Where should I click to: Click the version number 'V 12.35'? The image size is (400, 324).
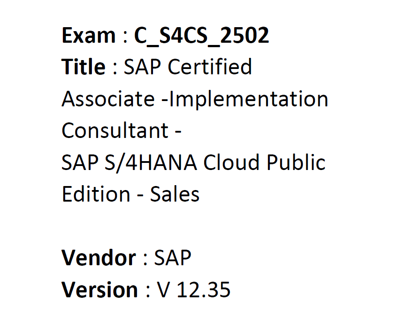pos(194,290)
